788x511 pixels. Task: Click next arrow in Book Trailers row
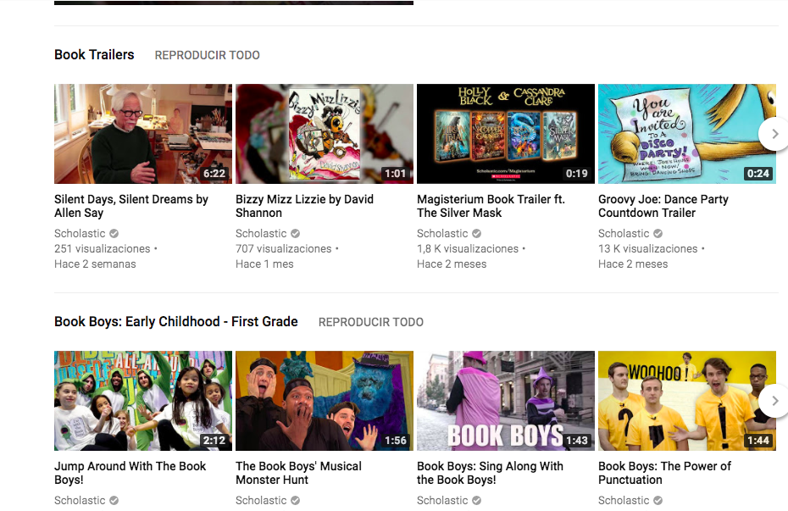pos(774,134)
